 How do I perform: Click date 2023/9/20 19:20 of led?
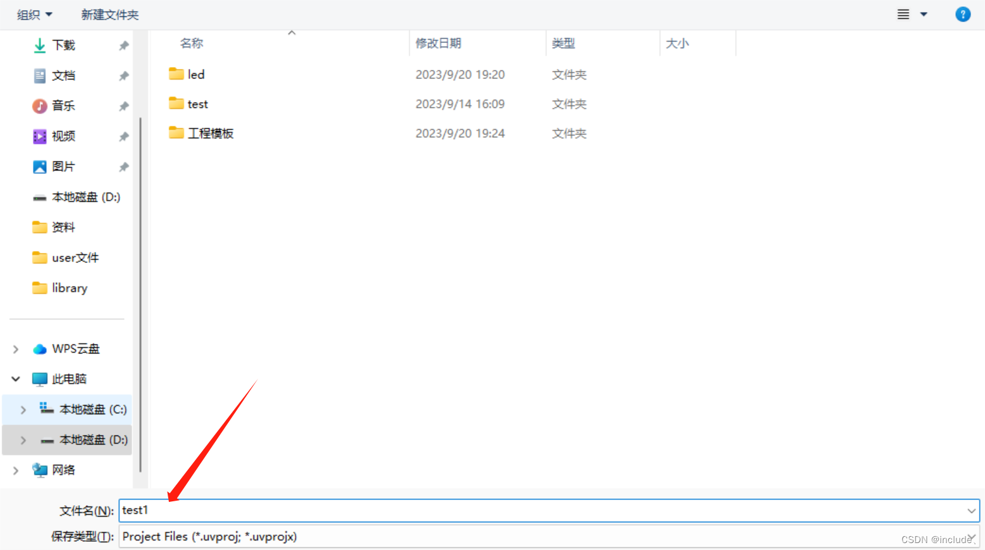(460, 75)
